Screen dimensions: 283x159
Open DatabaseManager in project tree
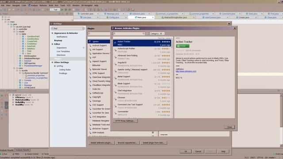(32, 58)
